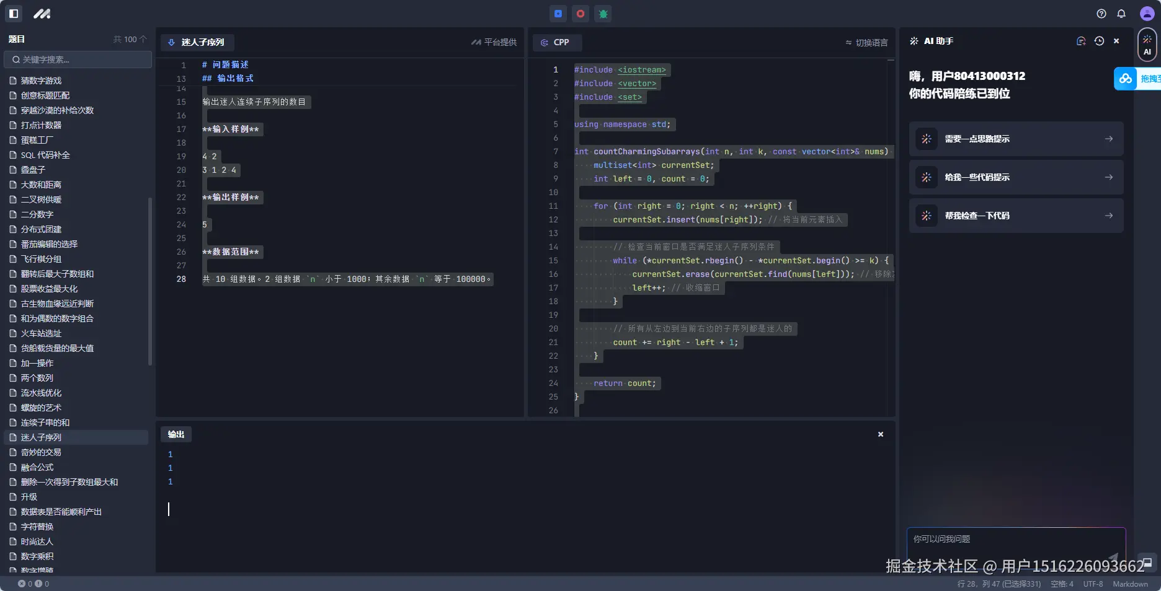Open the Markdown language mode selector

(x=1130, y=584)
